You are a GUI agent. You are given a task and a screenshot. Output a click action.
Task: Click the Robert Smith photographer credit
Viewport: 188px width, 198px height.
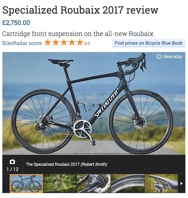click(94, 164)
